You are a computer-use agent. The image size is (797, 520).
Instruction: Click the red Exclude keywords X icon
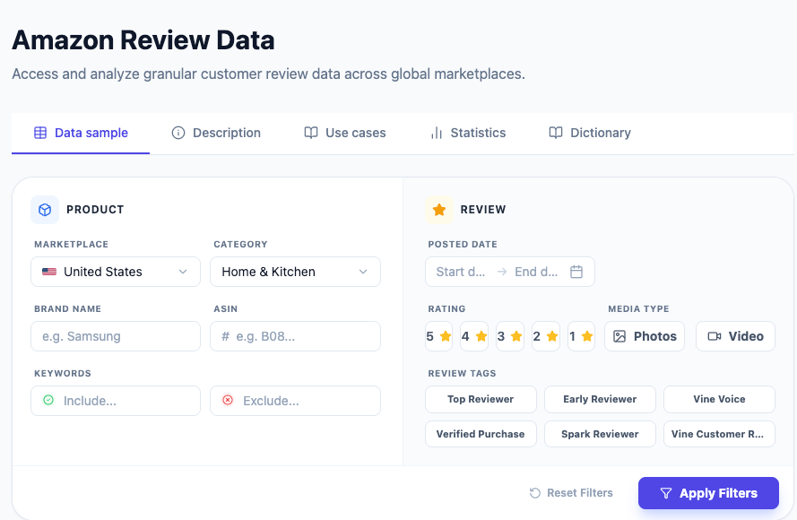pyautogui.click(x=228, y=401)
